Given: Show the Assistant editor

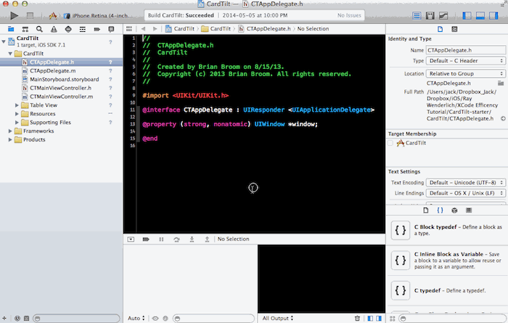Looking at the screenshot, I should pos(430,15).
